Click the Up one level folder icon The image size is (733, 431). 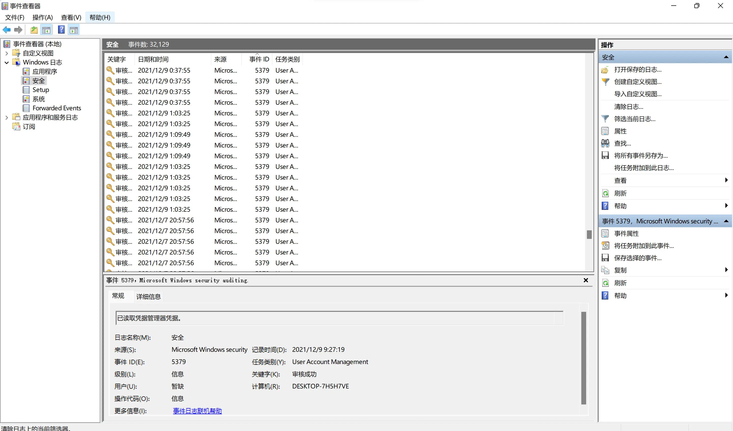[34, 30]
